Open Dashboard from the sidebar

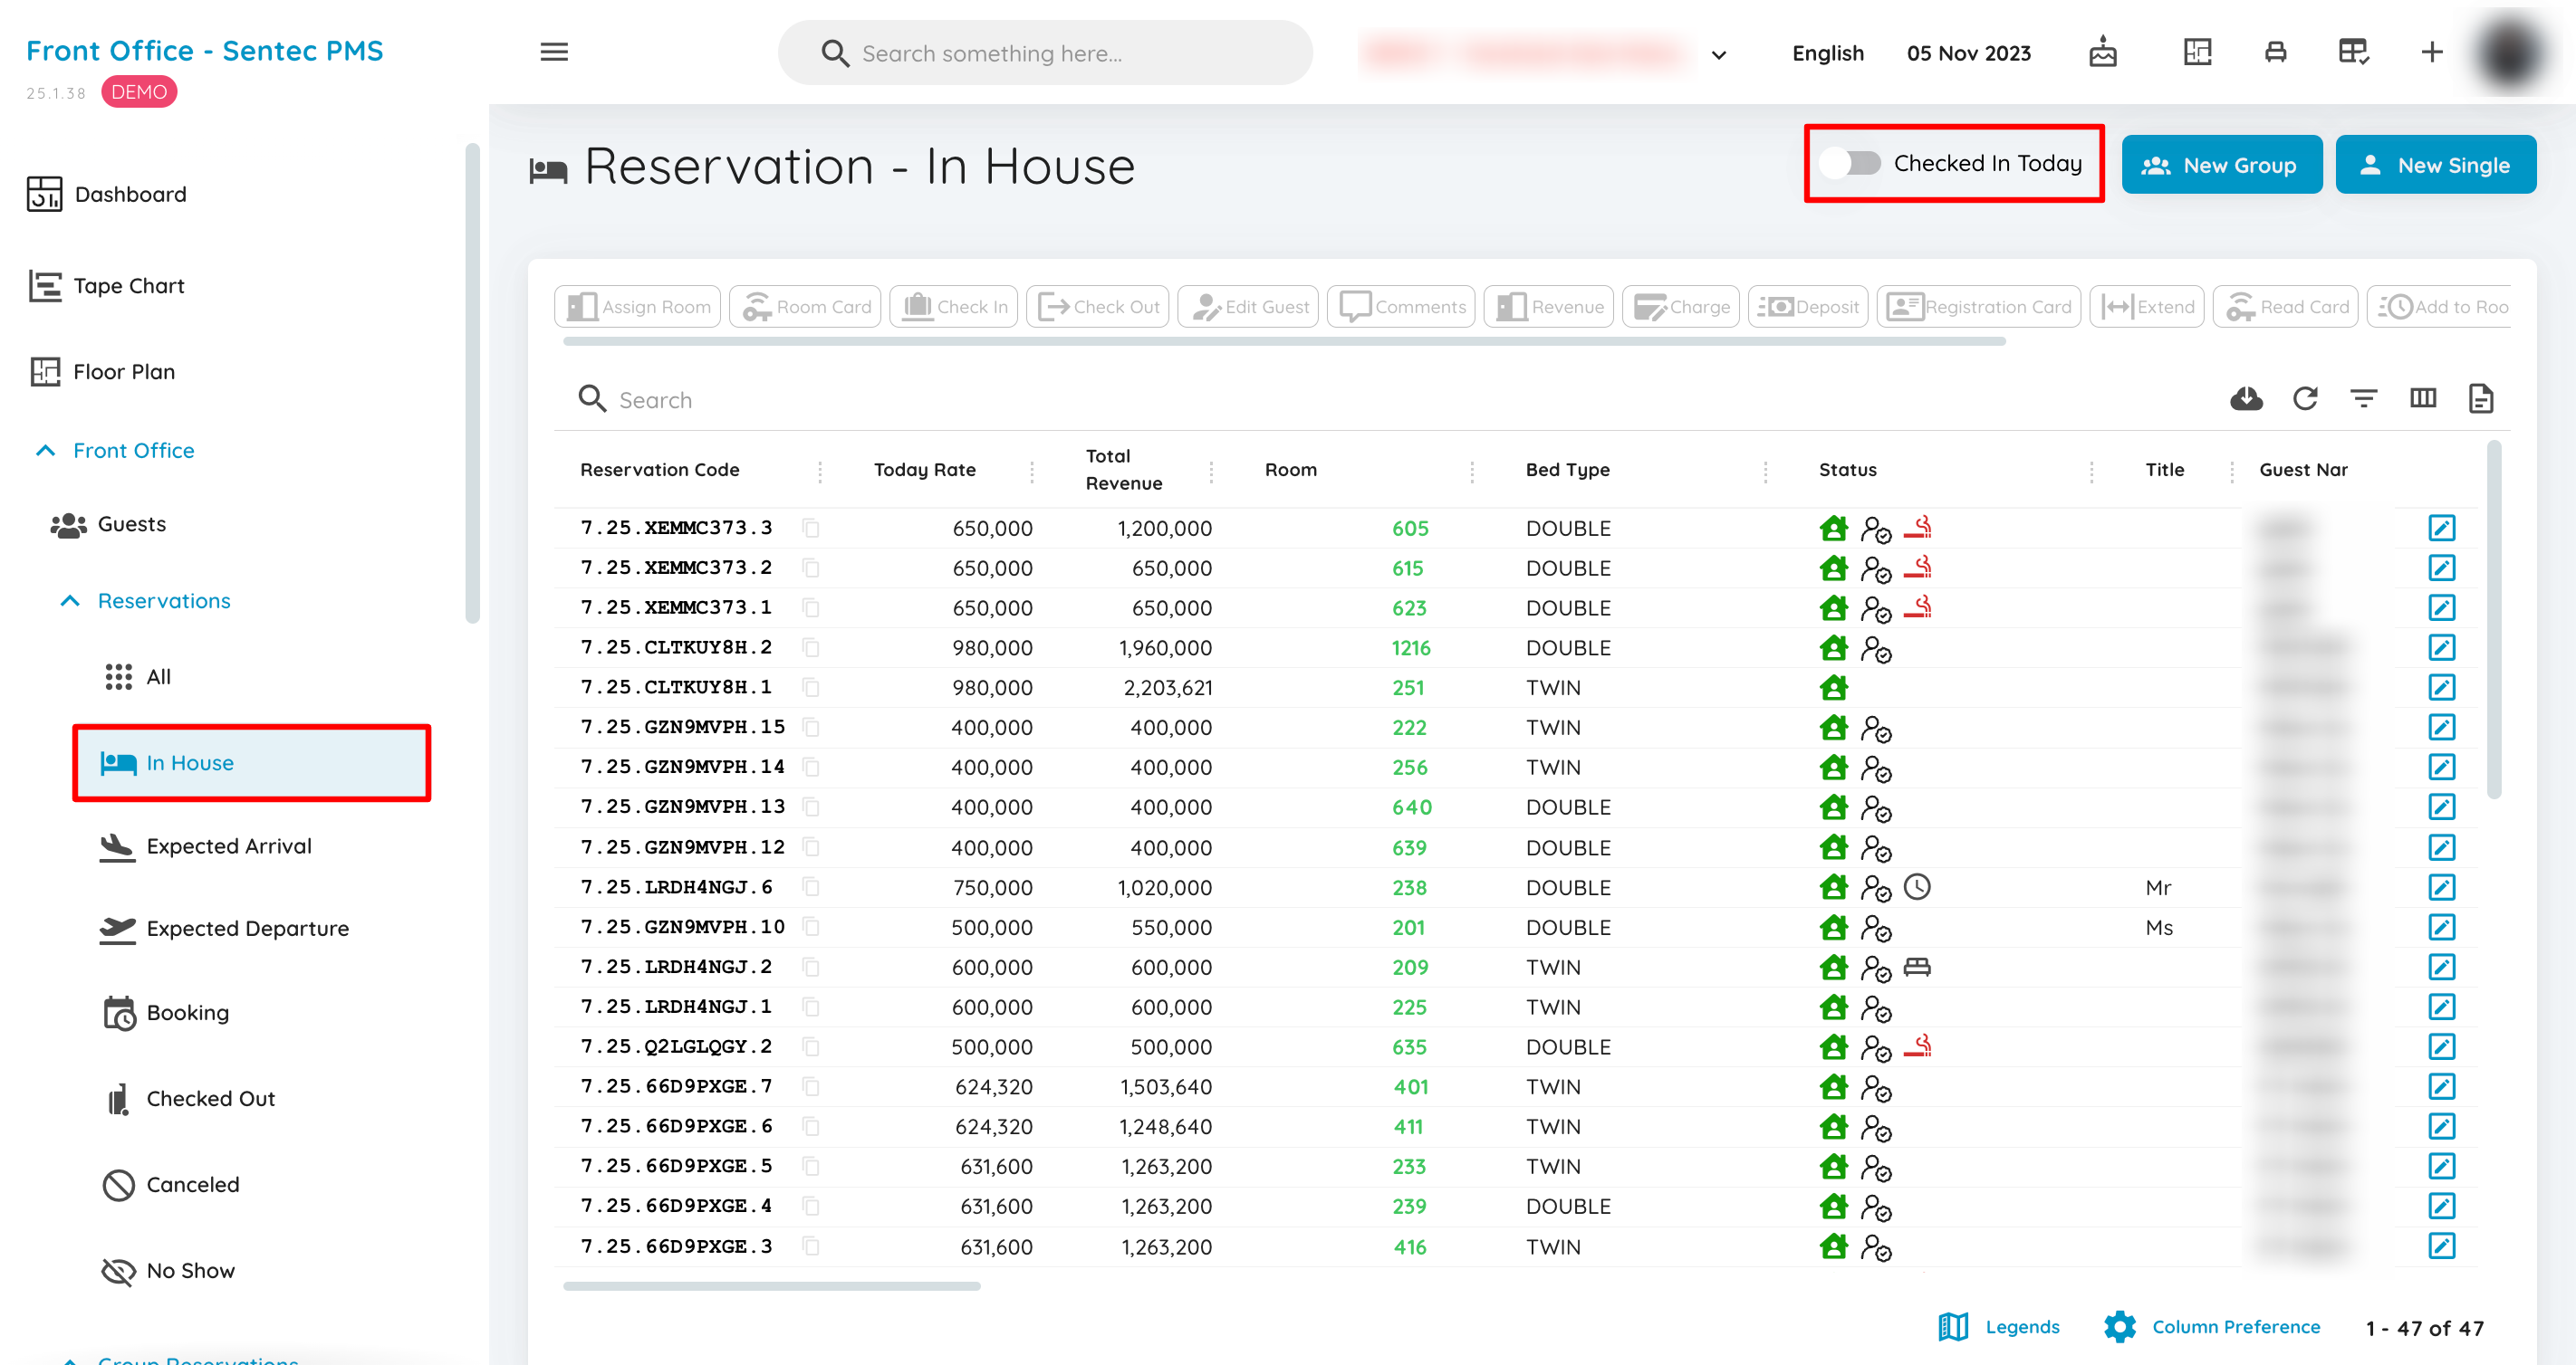coord(107,194)
